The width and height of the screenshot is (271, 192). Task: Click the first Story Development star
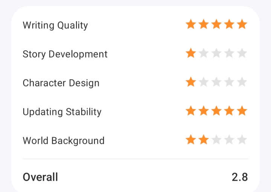[x=191, y=53]
